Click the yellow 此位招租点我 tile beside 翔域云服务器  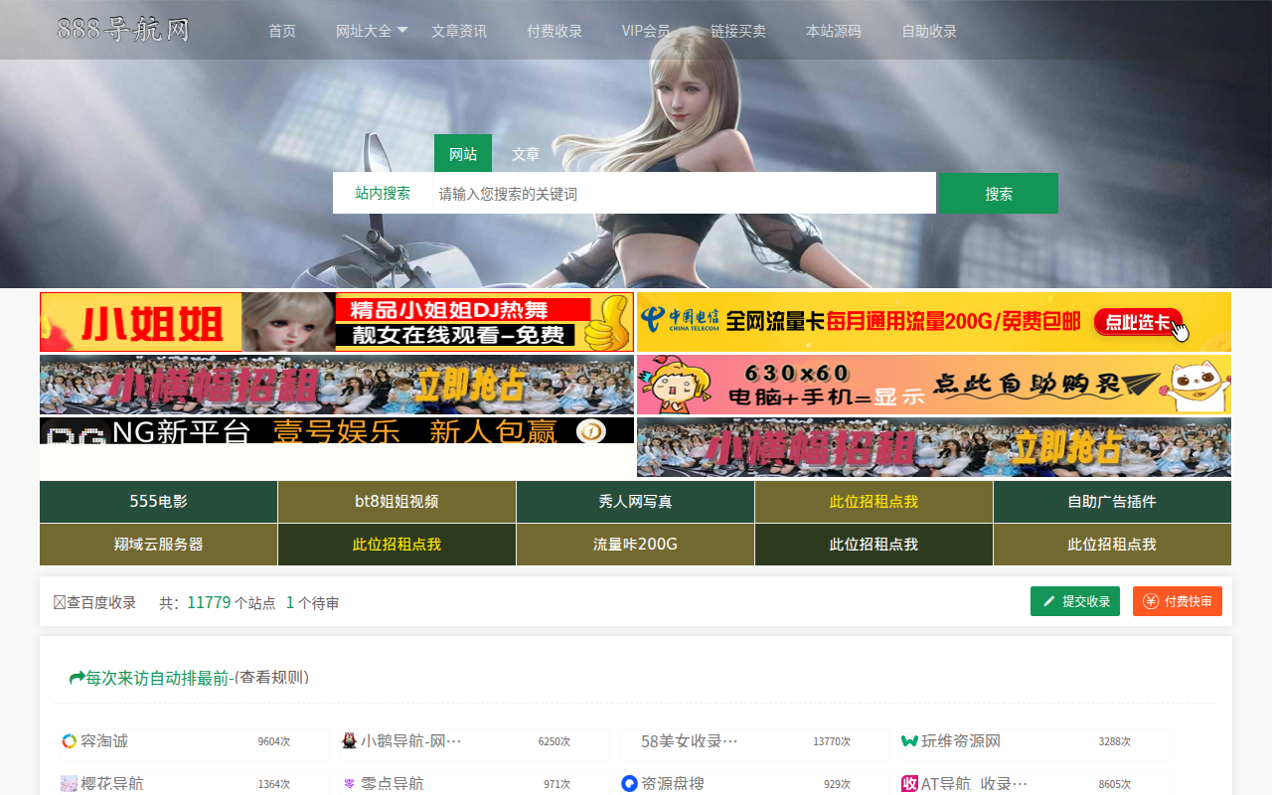397,545
